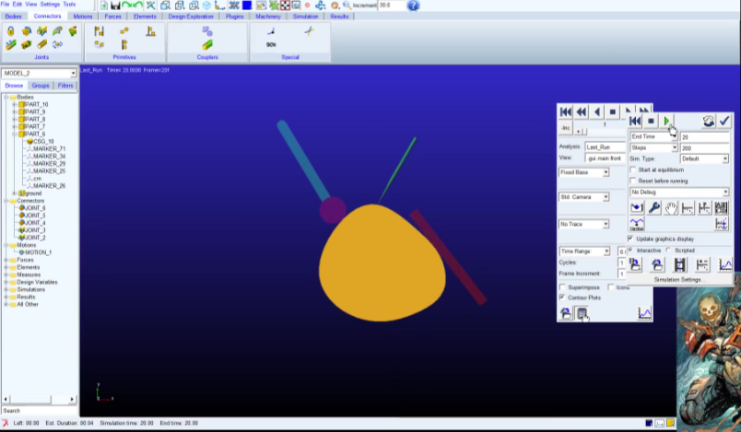Image resolution: width=741 pixels, height=432 pixels.
Task: Click the wrench icon in simulation panel
Action: [653, 208]
